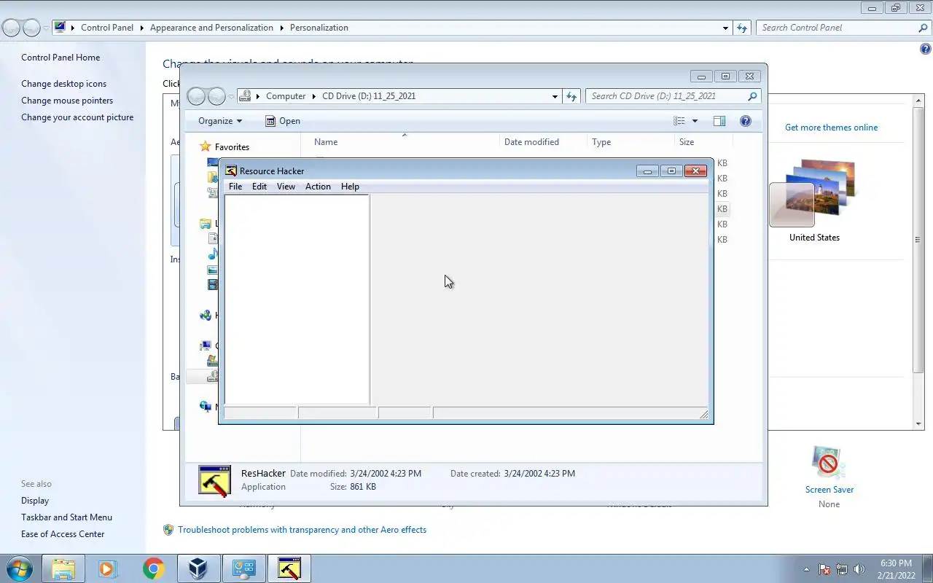Viewport: 933px width, 583px height.
Task: Open the volume speaker tray icon
Action: [x=859, y=569]
